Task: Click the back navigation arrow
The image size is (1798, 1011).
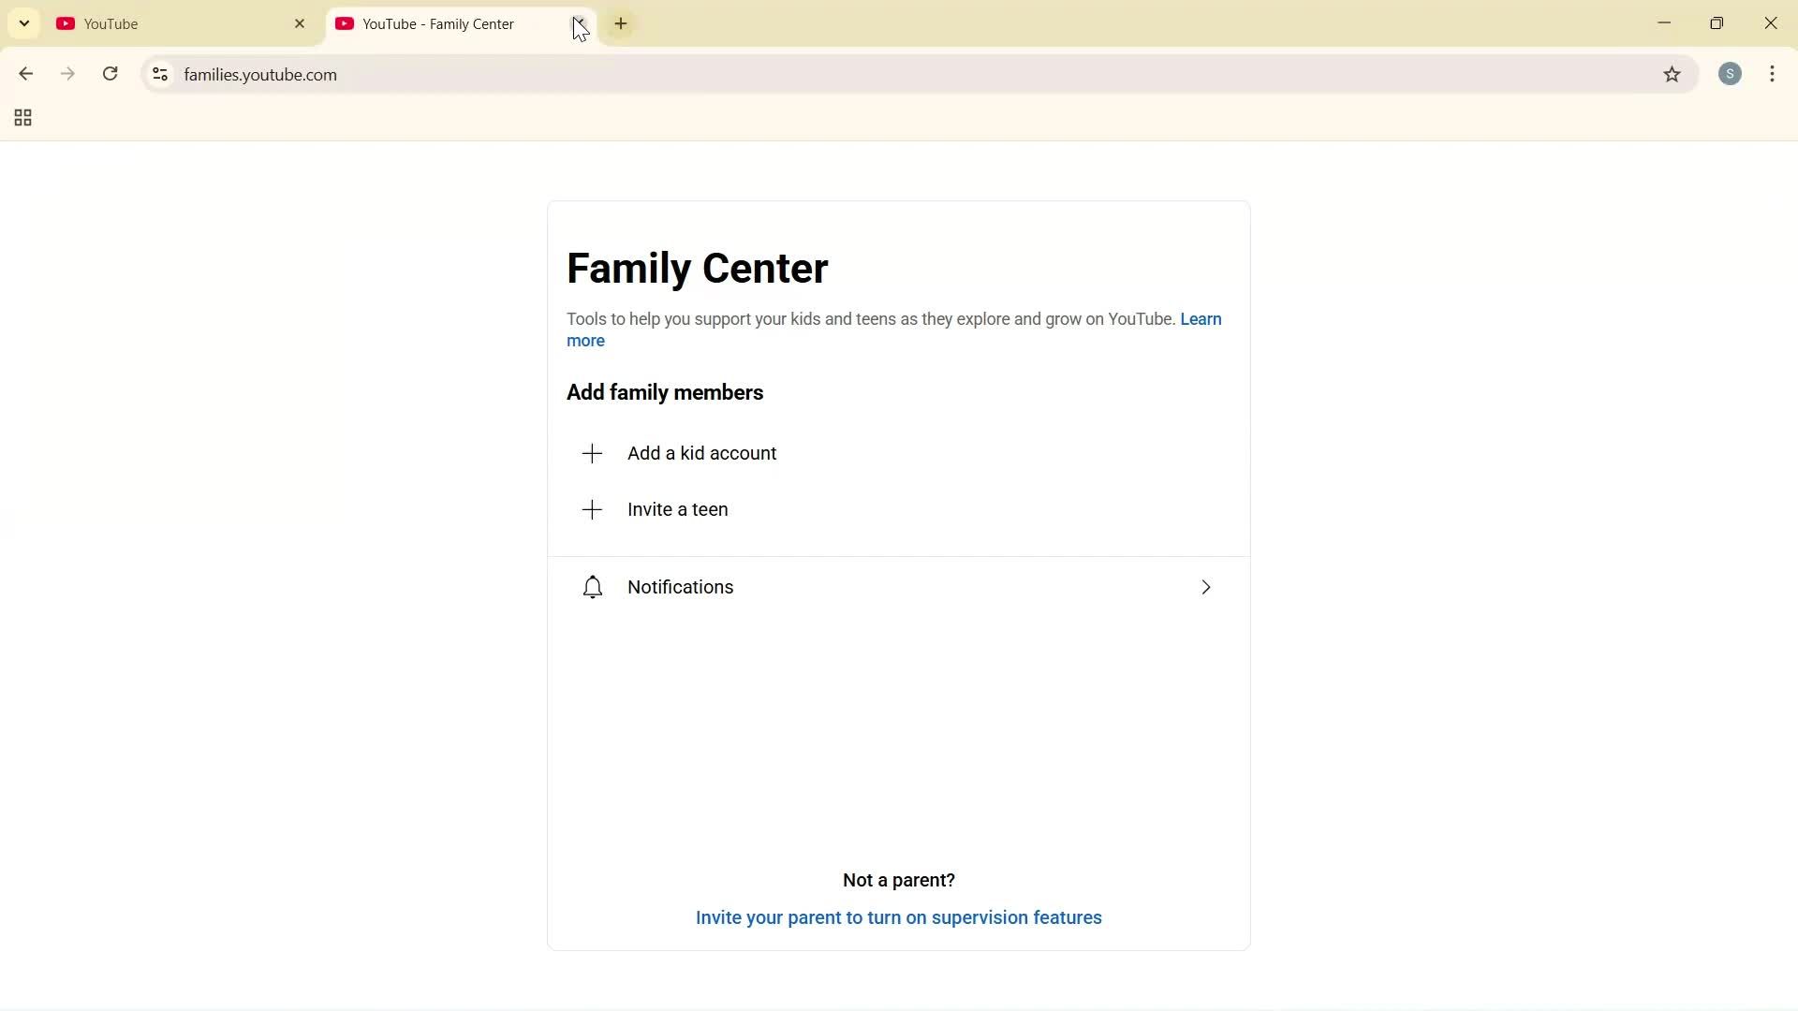Action: 25,74
